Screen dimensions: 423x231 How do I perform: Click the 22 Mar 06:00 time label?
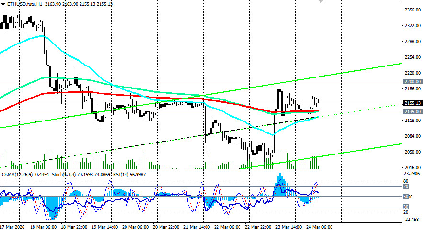point(228,227)
